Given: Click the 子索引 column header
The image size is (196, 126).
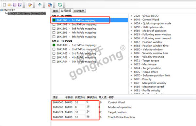Looking at the screenshot, I should (x=69, y=97).
